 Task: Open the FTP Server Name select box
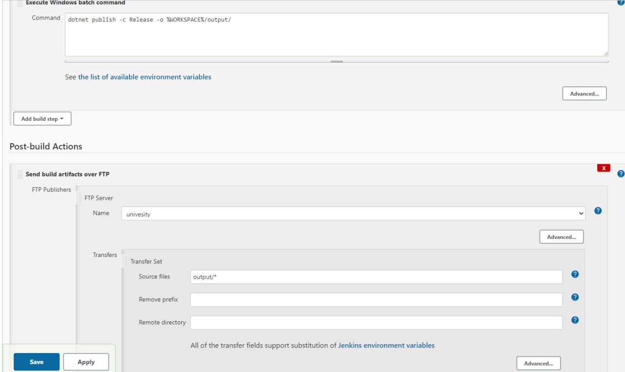(354, 214)
